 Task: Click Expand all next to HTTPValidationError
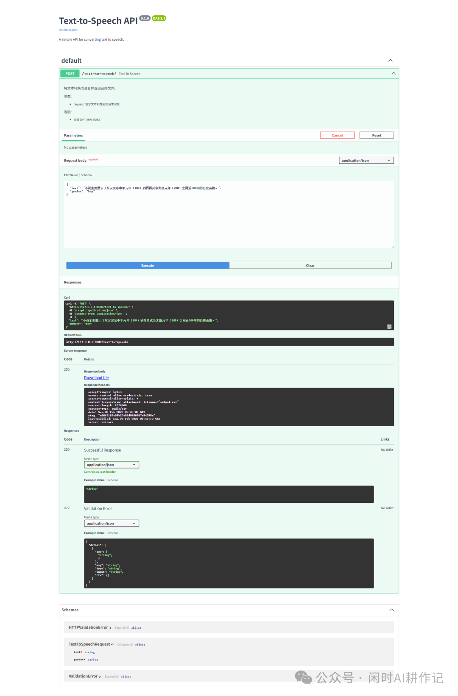point(122,628)
